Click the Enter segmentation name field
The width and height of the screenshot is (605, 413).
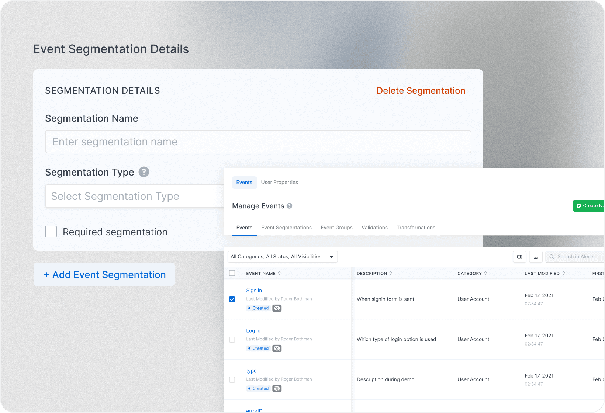[x=258, y=142]
